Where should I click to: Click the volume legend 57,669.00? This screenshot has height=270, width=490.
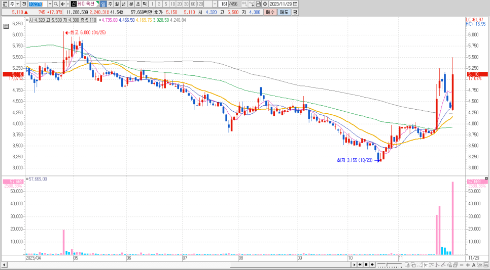point(38,179)
